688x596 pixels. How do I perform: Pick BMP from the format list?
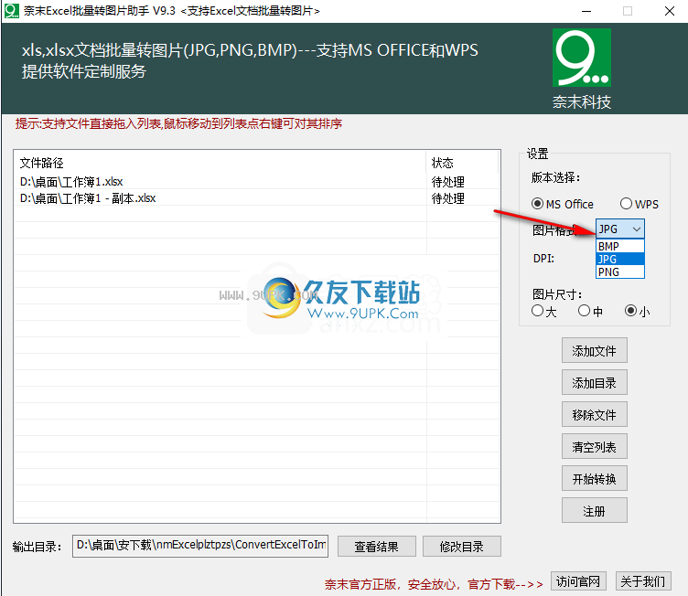[620, 247]
